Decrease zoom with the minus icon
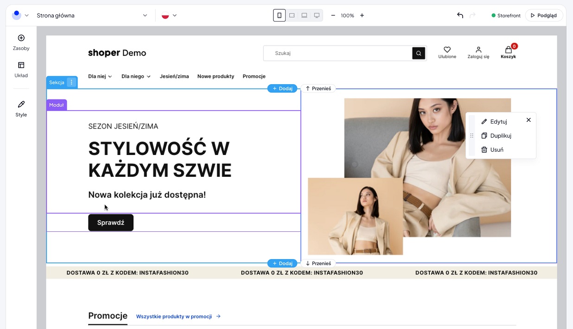Screen dimensions: 573x329 [333, 15]
